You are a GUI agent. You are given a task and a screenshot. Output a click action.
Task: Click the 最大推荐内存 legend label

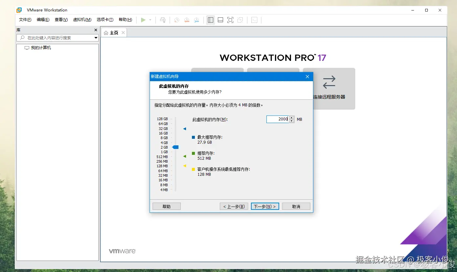point(210,137)
